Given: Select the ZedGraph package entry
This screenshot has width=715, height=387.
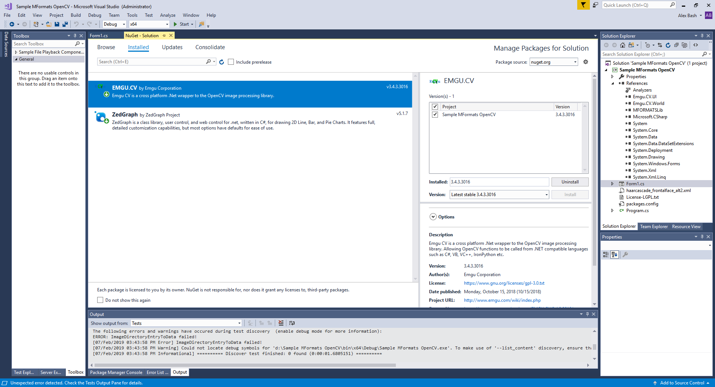Looking at the screenshot, I should pos(250,121).
